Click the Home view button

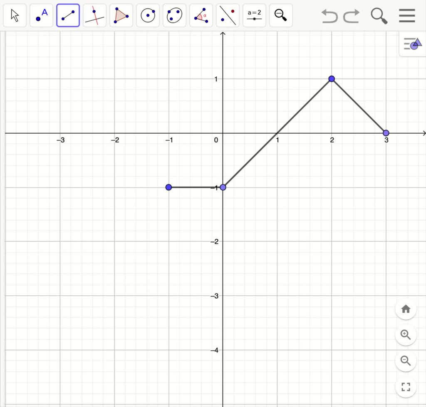click(406, 309)
